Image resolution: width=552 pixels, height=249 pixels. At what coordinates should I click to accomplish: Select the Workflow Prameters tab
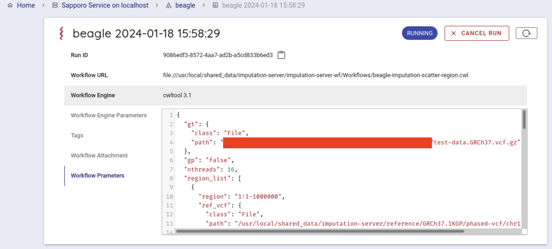tap(97, 176)
